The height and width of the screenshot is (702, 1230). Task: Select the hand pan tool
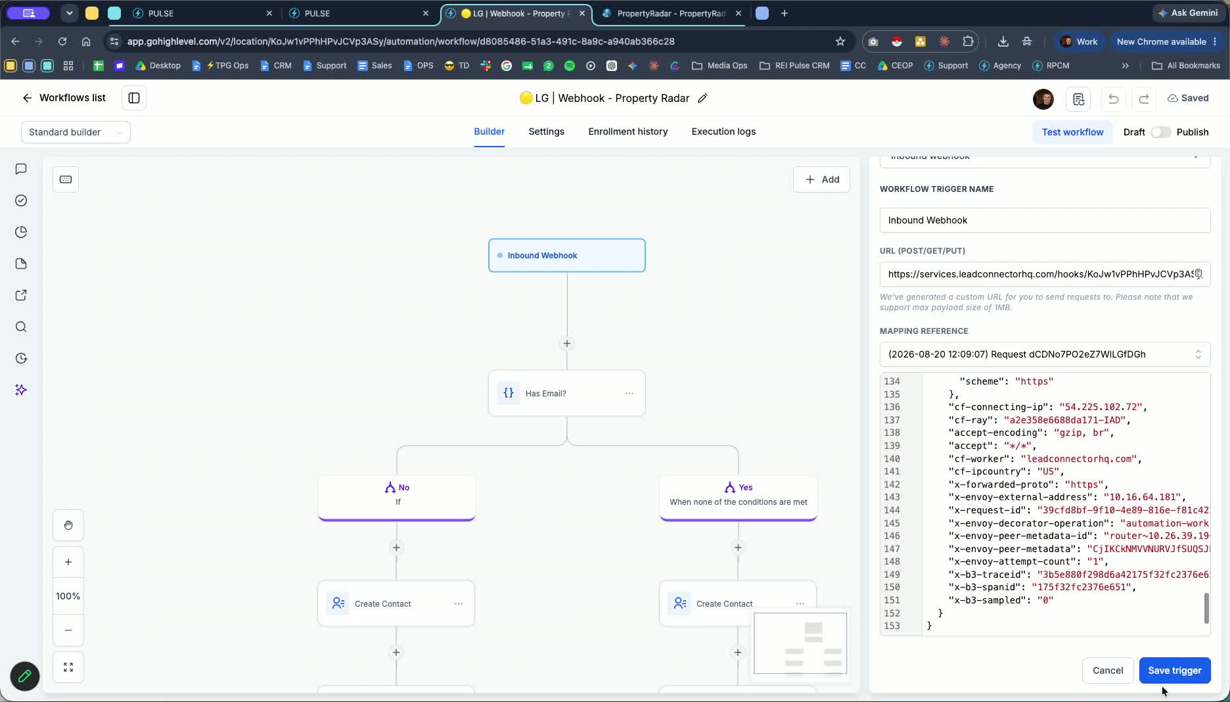(68, 525)
